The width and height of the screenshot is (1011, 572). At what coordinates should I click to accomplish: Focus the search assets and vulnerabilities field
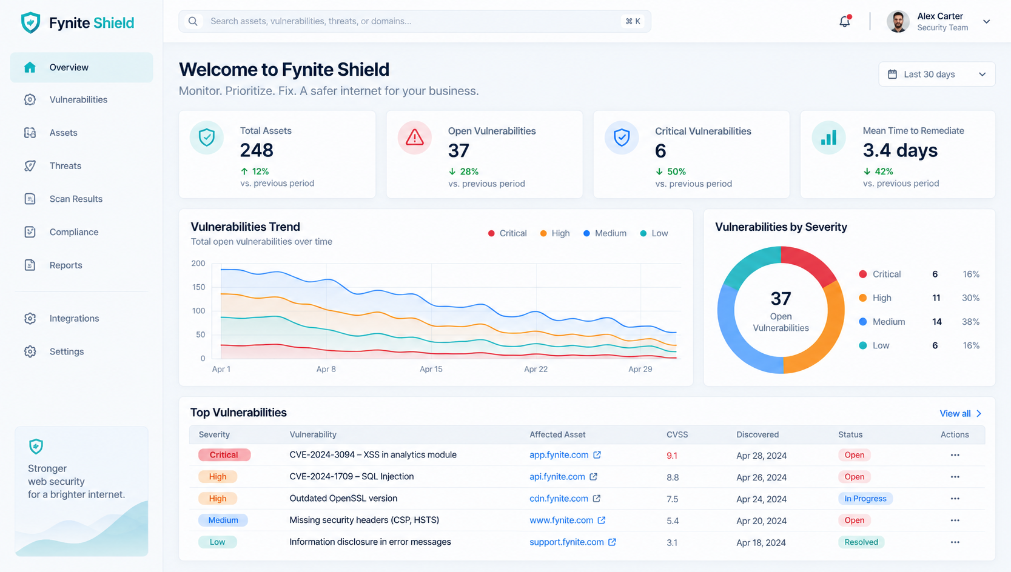coord(415,21)
